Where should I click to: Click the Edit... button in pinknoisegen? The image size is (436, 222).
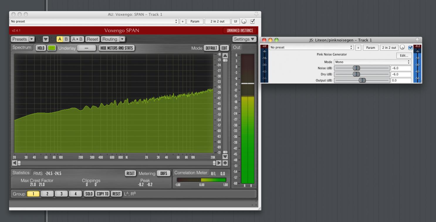click(404, 56)
